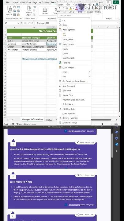Switch to the Draw ribbon tab

point(29,2)
